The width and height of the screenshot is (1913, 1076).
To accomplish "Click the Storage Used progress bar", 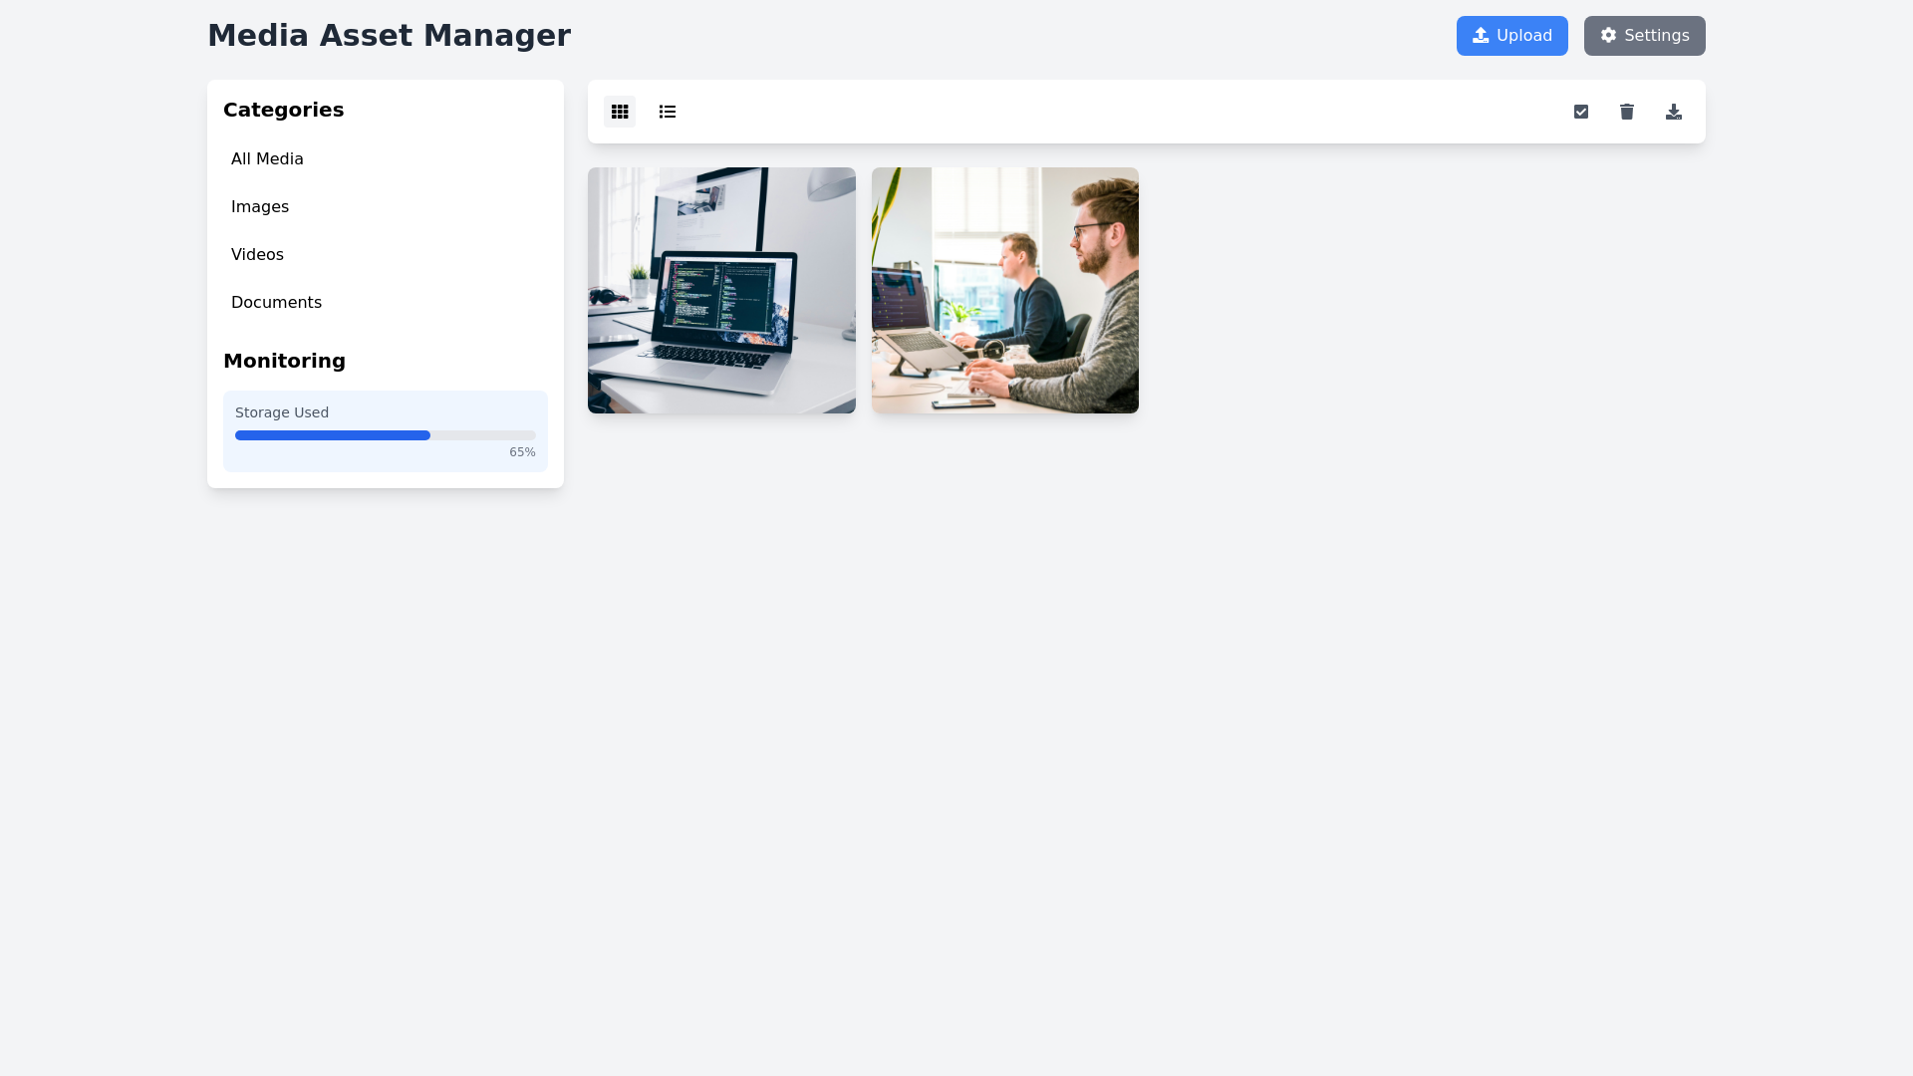I will click(x=385, y=435).
